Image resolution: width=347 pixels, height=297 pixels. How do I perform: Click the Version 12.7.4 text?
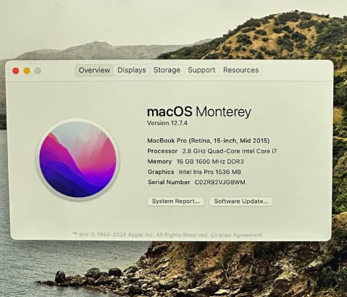pos(167,123)
